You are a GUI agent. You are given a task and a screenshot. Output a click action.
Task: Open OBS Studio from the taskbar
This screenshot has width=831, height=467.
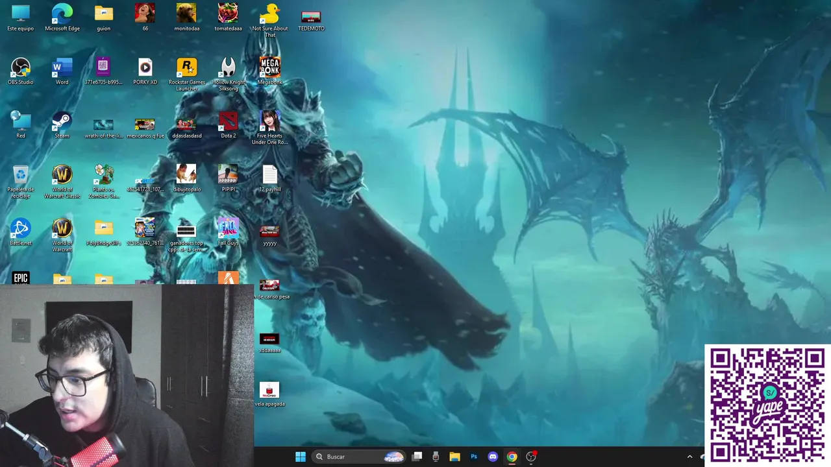(531, 457)
